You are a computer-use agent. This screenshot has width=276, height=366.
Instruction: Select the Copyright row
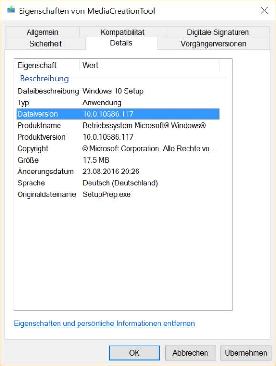coord(118,149)
